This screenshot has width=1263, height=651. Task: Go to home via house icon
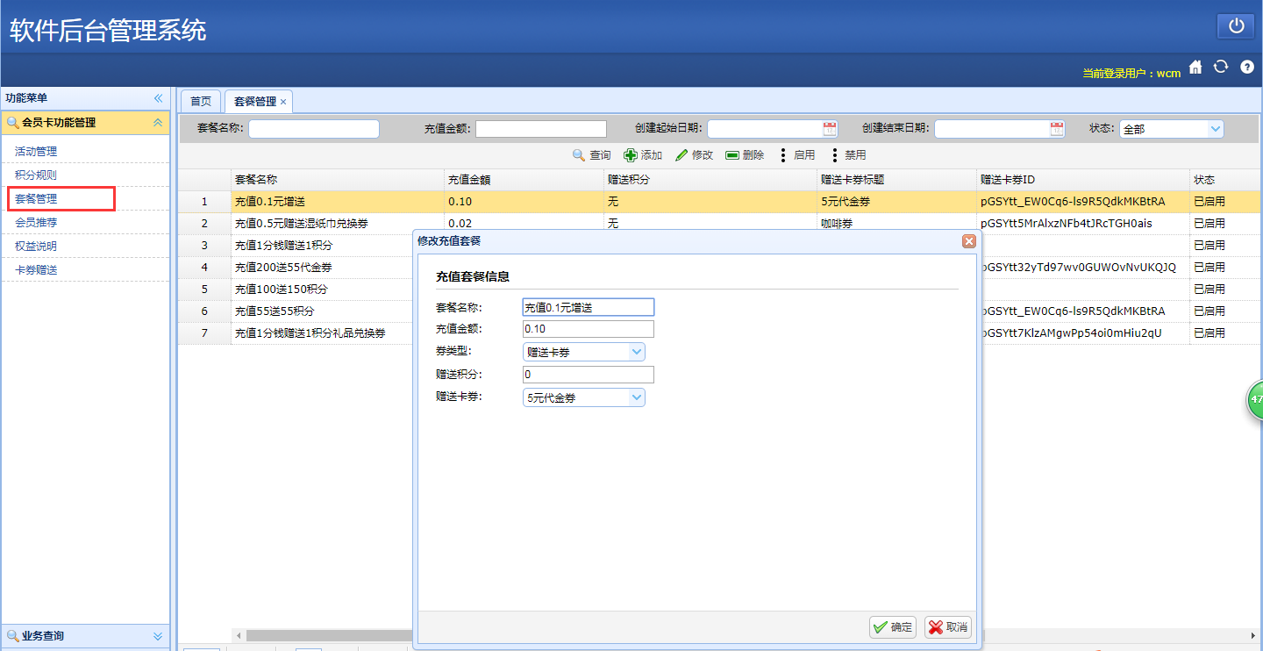click(x=1195, y=67)
